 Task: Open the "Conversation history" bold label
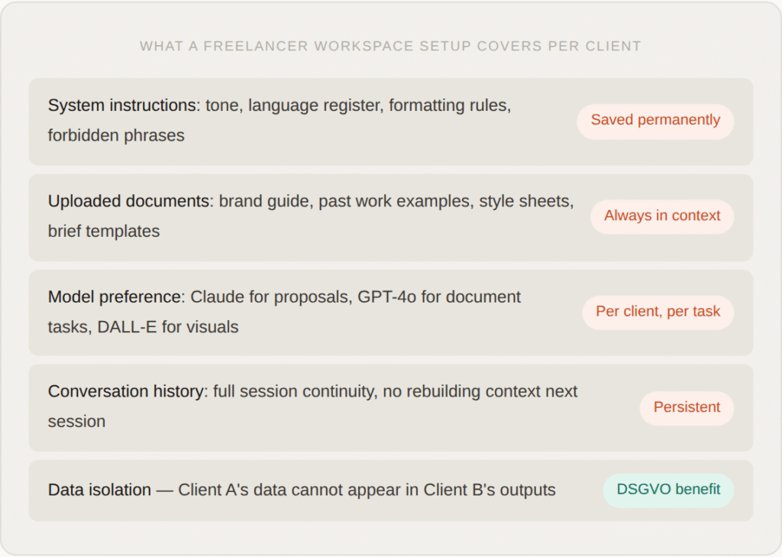pos(125,392)
